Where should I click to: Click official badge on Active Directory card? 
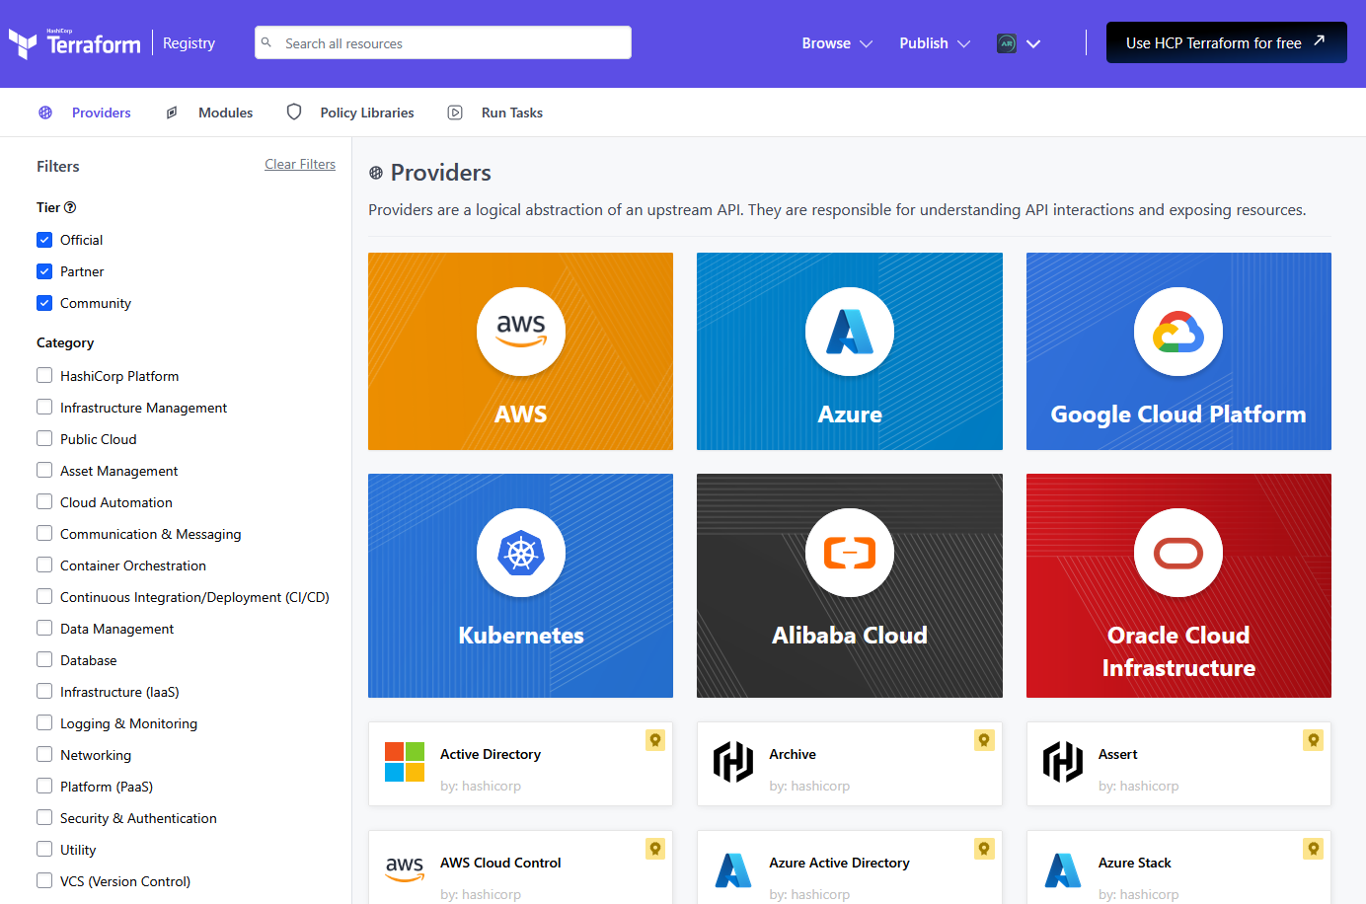click(655, 740)
